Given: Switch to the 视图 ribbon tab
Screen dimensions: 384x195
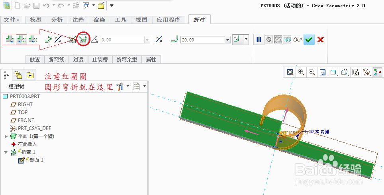Looking at the screenshot, I should click(141, 20).
